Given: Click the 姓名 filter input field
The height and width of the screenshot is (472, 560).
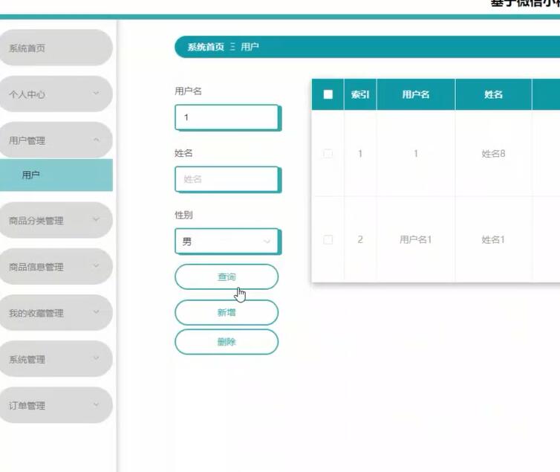Looking at the screenshot, I should coord(227,179).
